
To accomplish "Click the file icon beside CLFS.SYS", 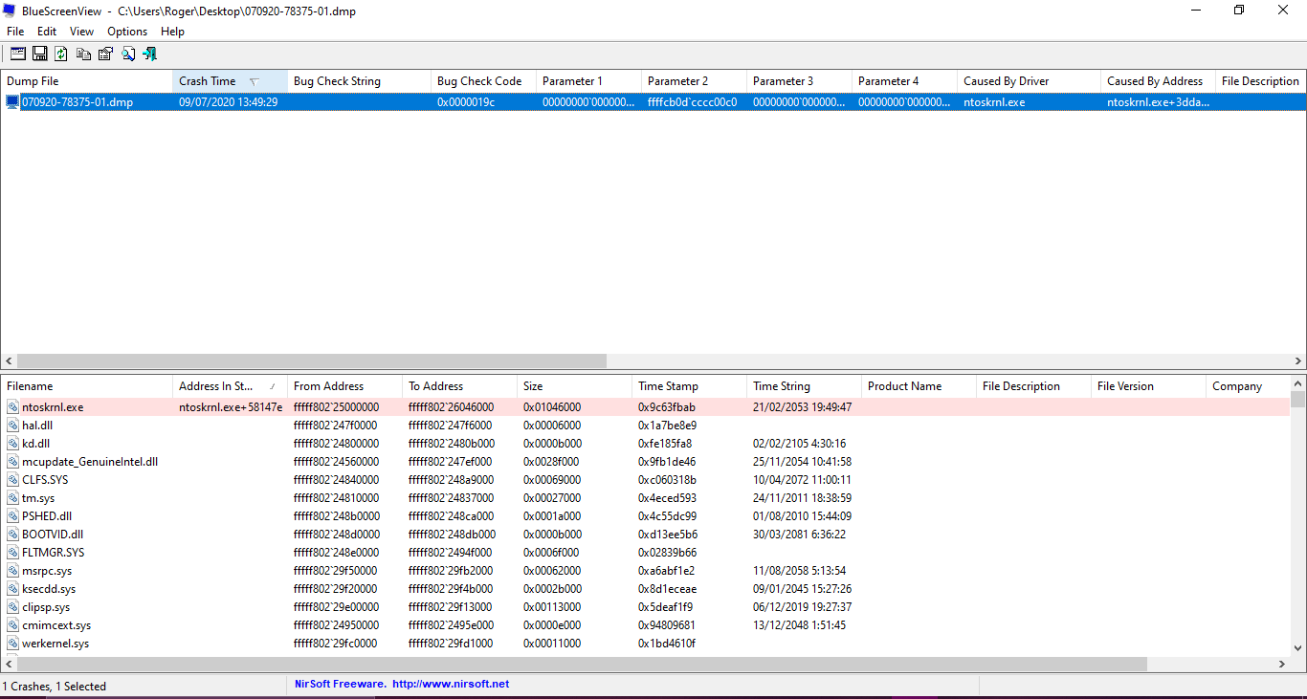I will tap(12, 480).
